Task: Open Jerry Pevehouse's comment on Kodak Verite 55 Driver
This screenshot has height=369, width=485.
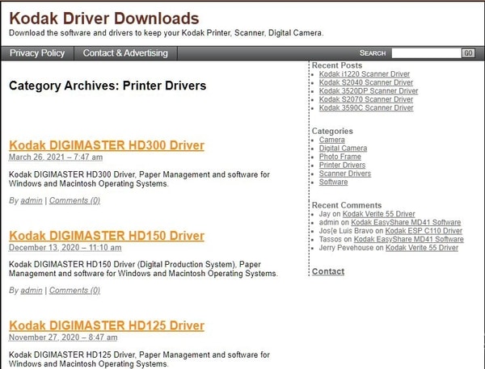Action: pyautogui.click(x=422, y=248)
